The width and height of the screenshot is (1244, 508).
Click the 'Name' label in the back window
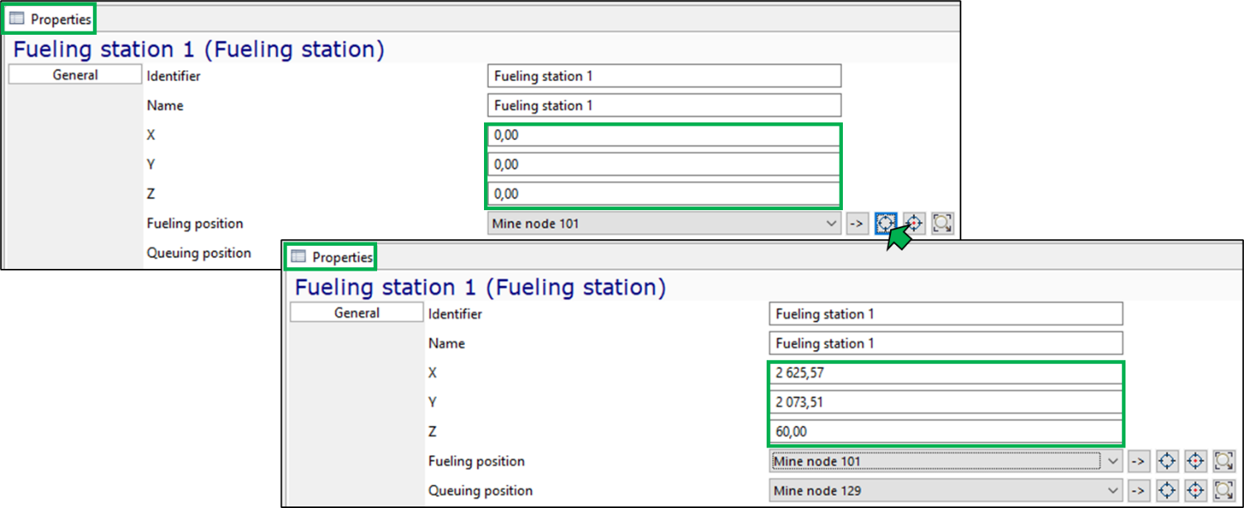point(165,105)
